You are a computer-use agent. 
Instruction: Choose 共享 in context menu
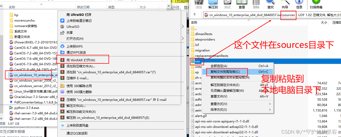click(x=70, y=32)
